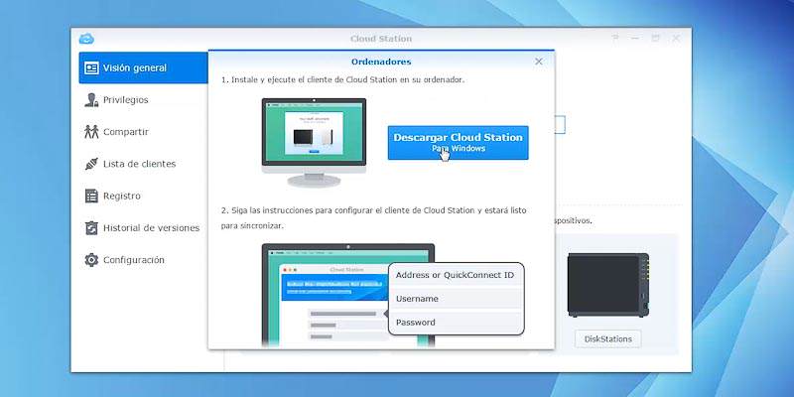The image size is (794, 397).
Task: Maximize the Cloud Station window
Action: point(655,38)
